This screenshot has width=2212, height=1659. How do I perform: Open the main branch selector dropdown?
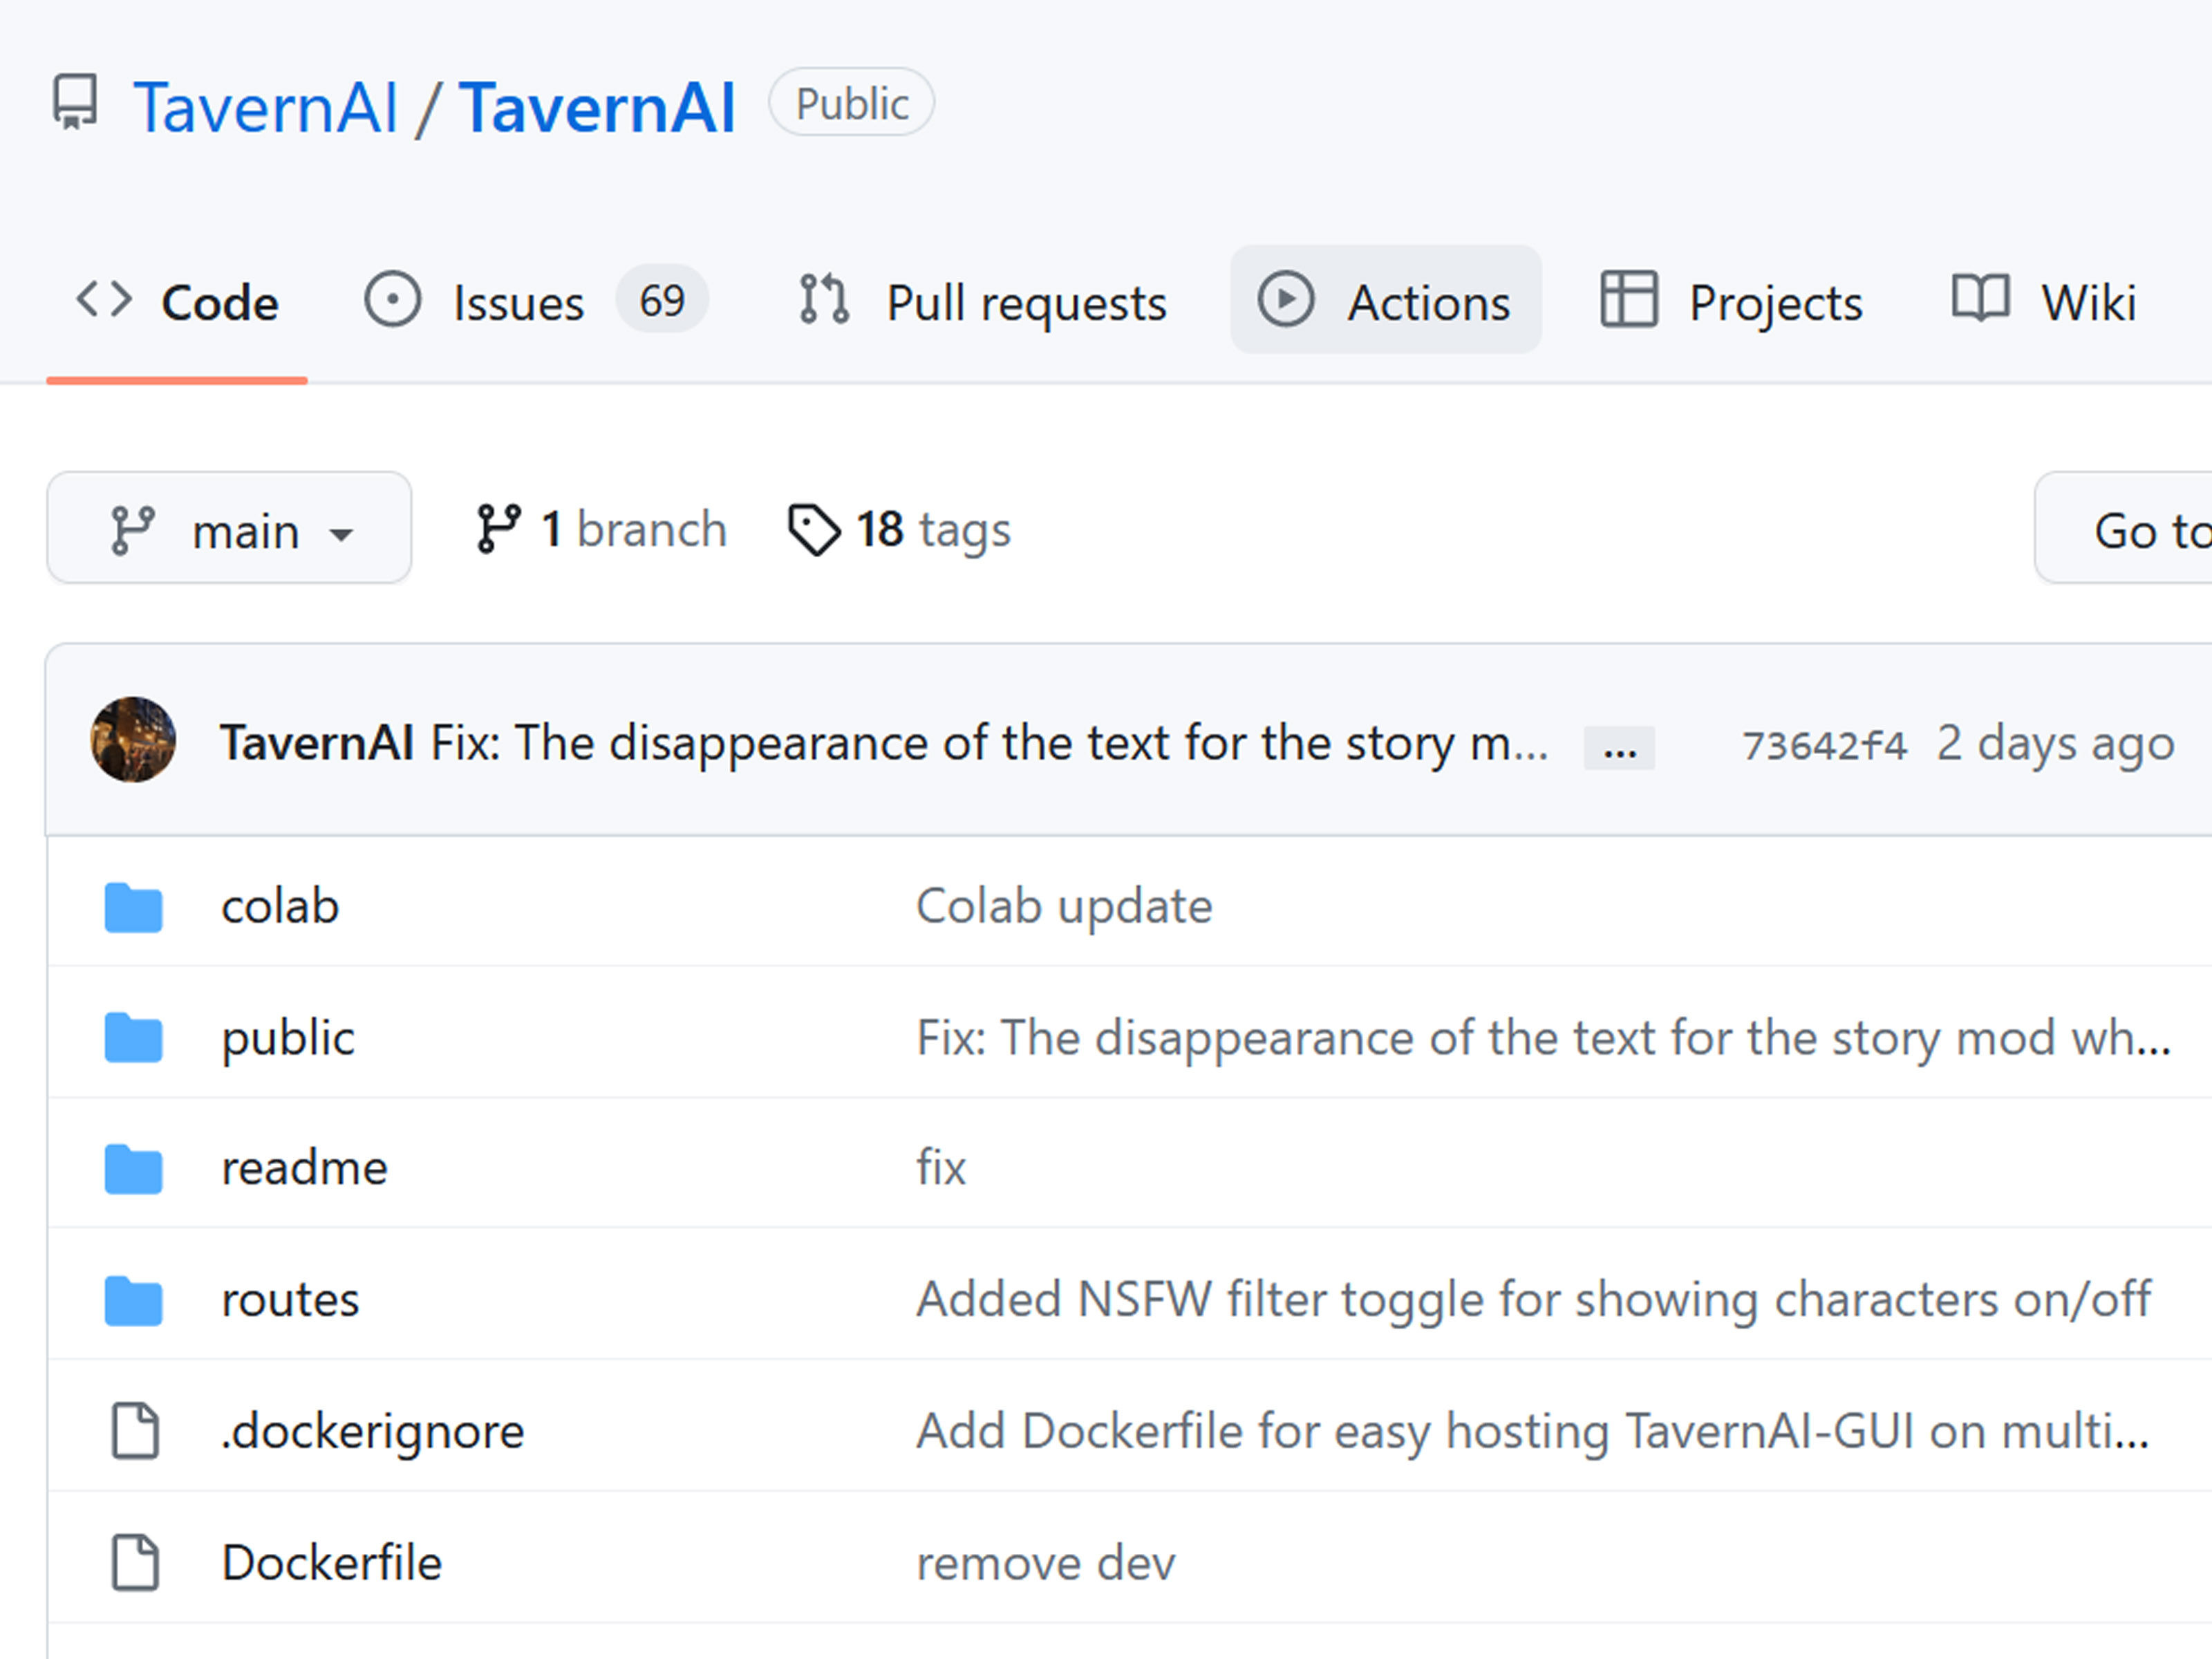[229, 528]
